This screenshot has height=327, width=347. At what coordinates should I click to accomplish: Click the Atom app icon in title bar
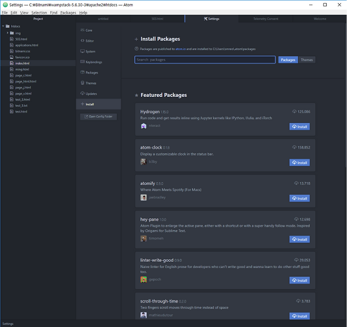(x=5, y=5)
